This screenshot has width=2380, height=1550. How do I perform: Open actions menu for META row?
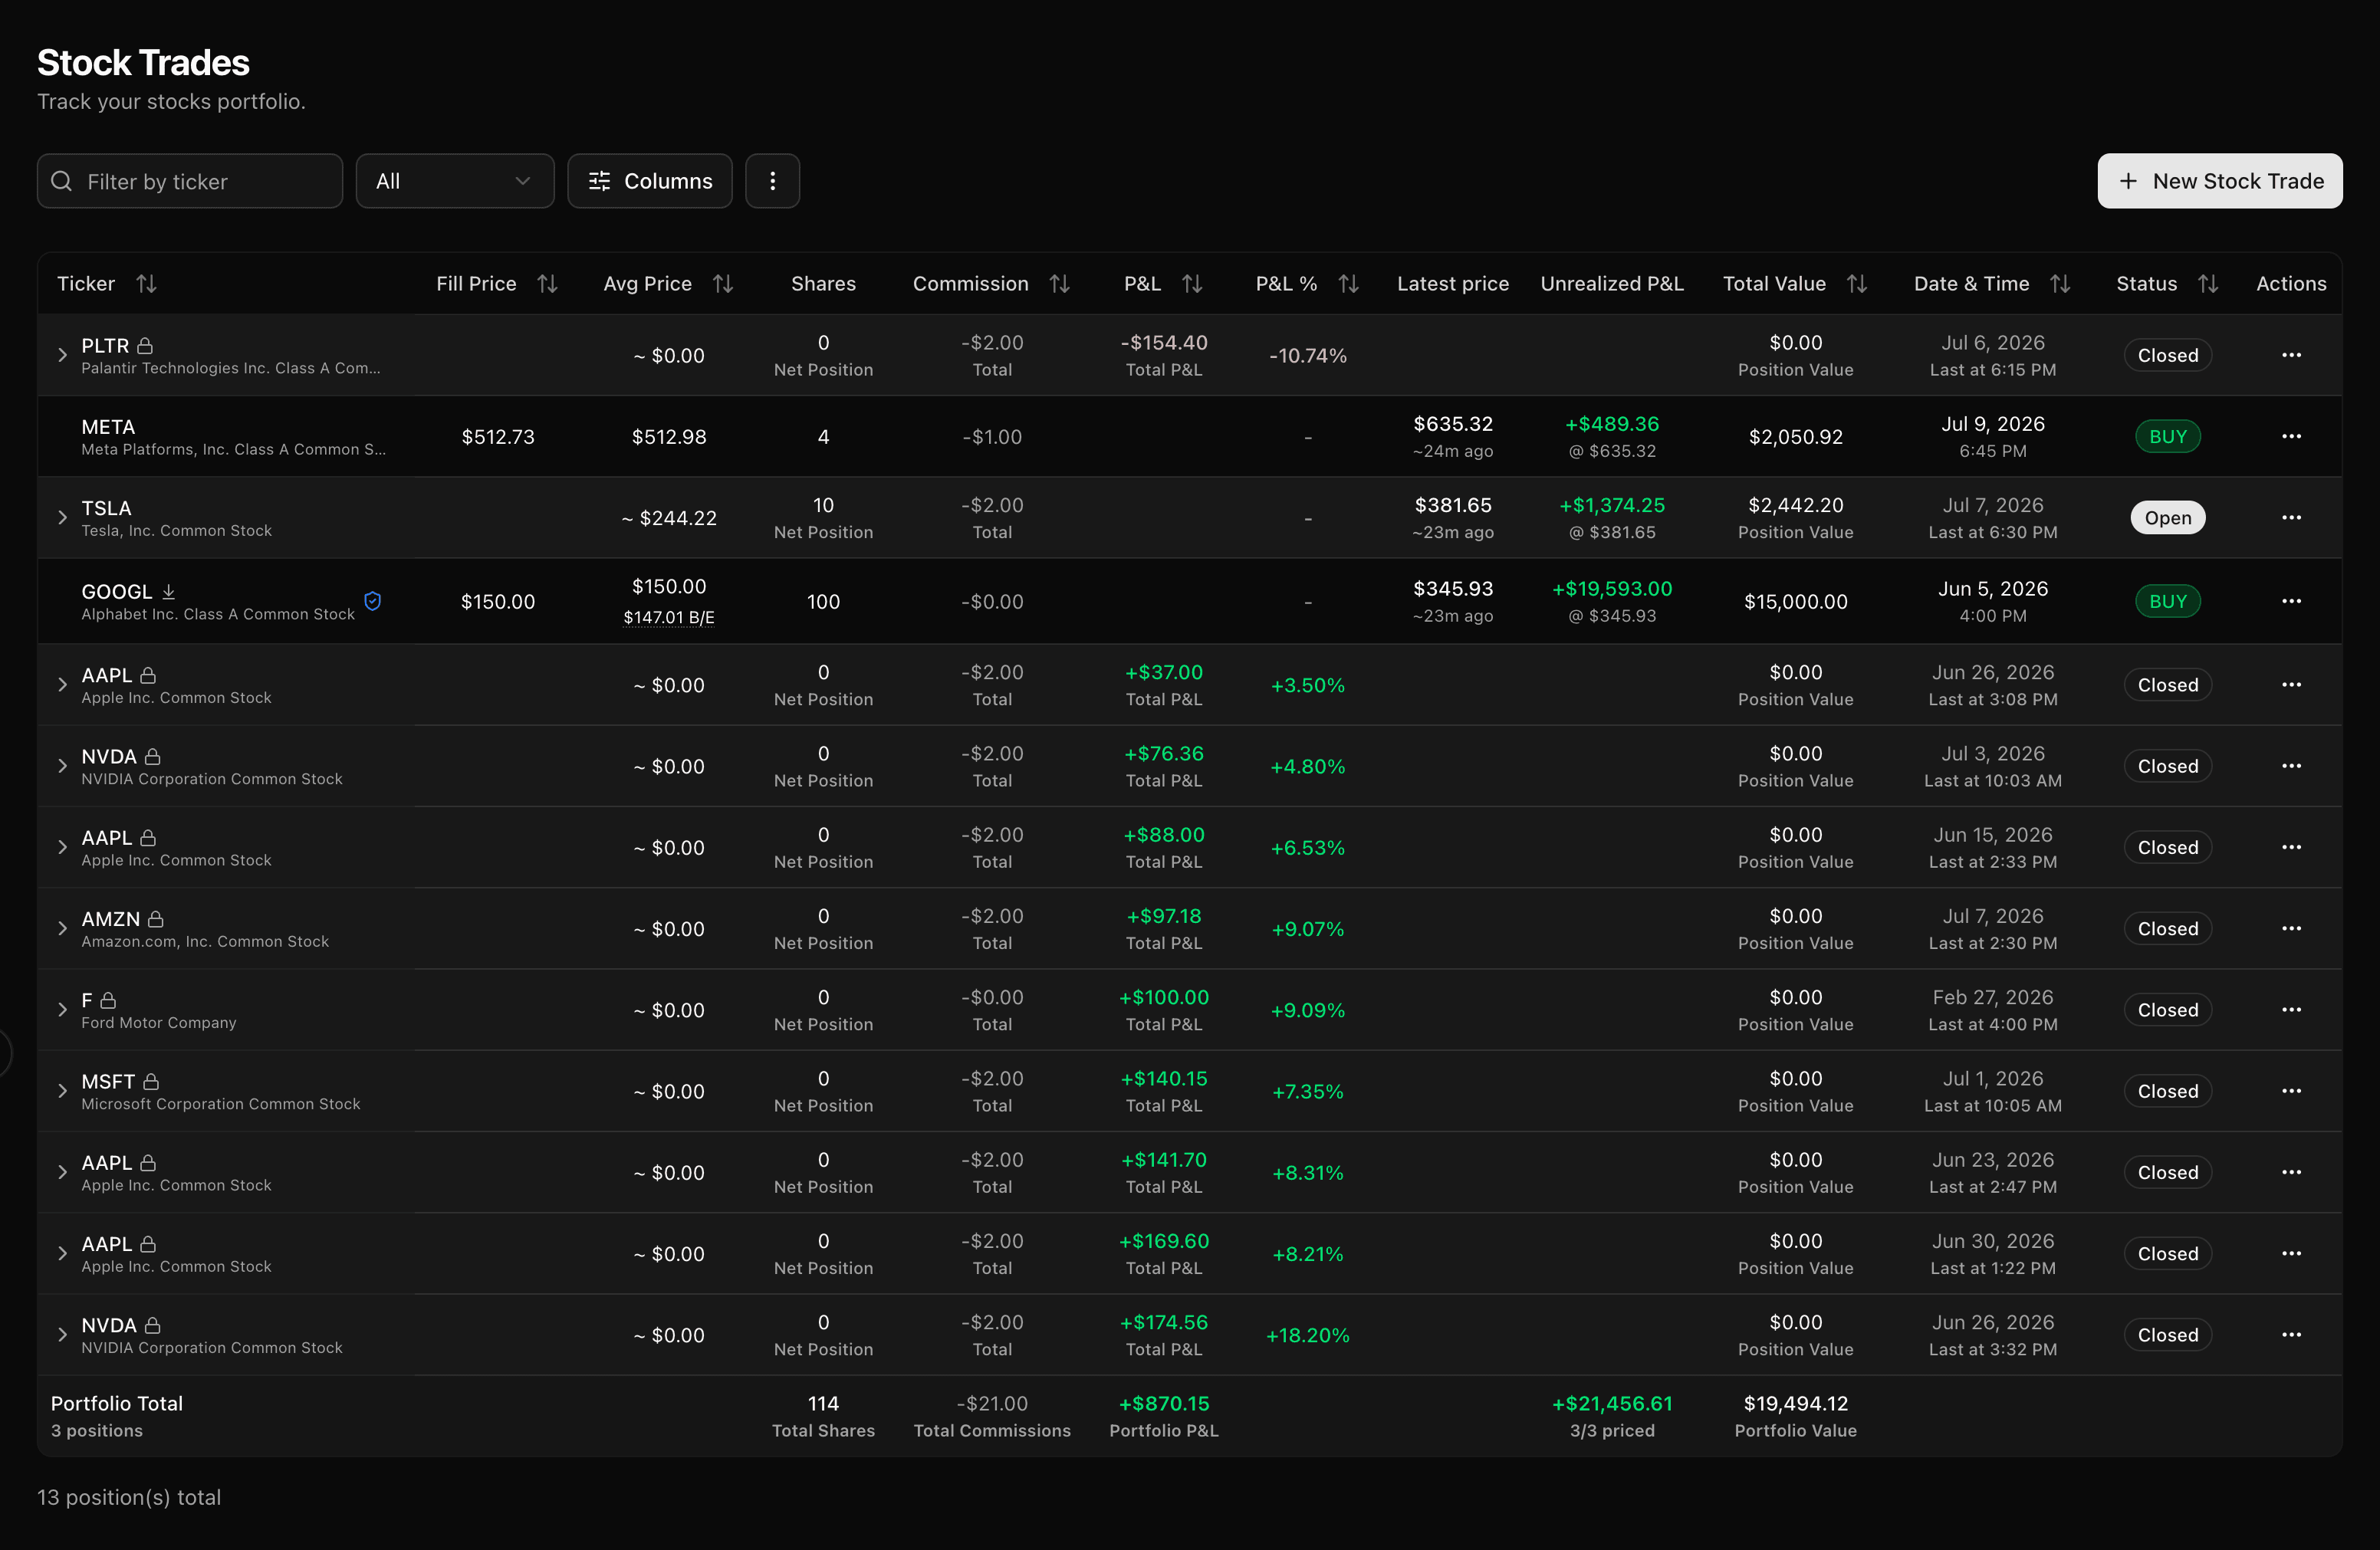(x=2291, y=436)
